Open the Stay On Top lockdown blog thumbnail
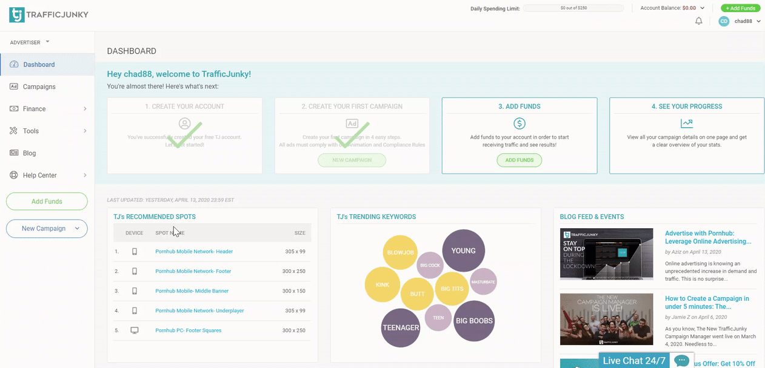This screenshot has height=368, width=765. point(606,254)
